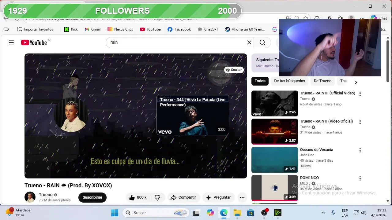Open the Oceano de Vesanía title link
The height and width of the screenshot is (220, 392).
(316, 150)
